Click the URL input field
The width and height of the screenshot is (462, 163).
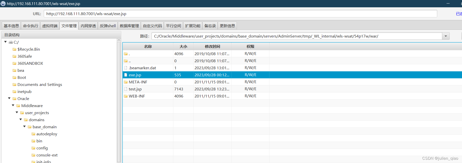pos(240,14)
